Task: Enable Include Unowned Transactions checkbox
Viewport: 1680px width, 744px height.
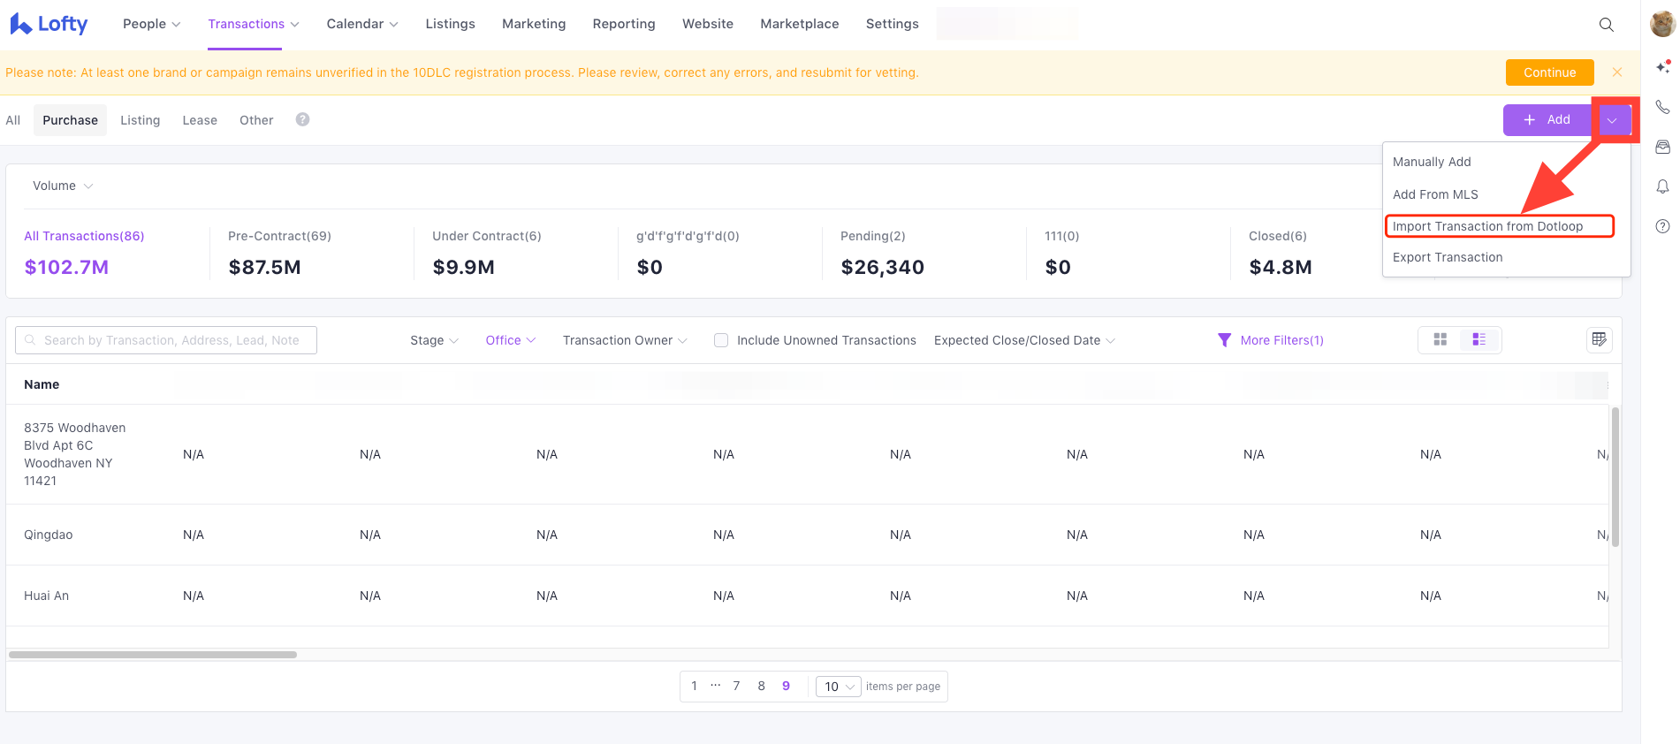Action: (x=721, y=340)
